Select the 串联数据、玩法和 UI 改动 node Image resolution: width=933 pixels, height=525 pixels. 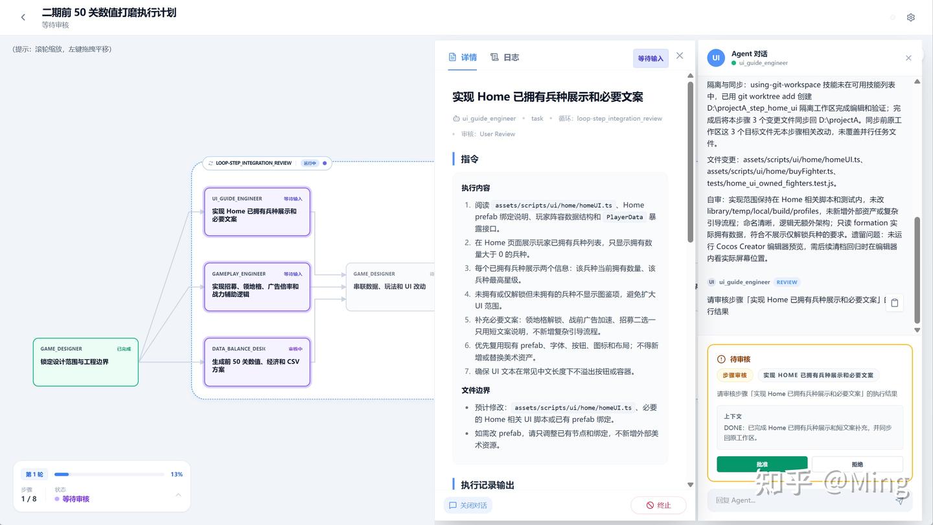coord(391,286)
